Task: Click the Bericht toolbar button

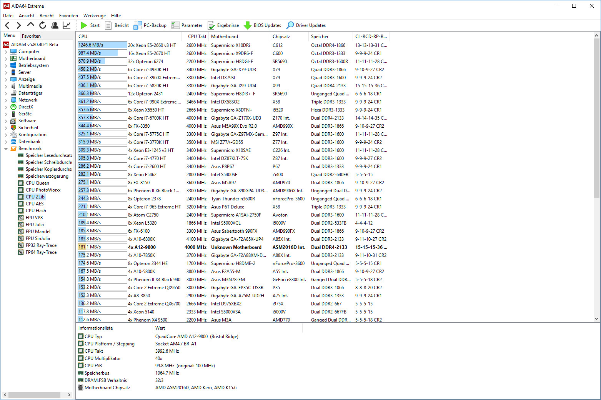Action: (x=117, y=25)
